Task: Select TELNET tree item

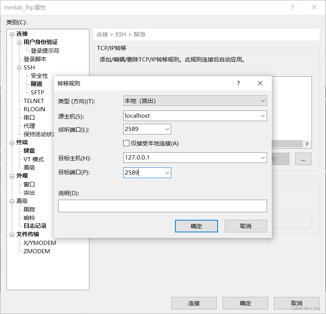Action: pos(34,101)
